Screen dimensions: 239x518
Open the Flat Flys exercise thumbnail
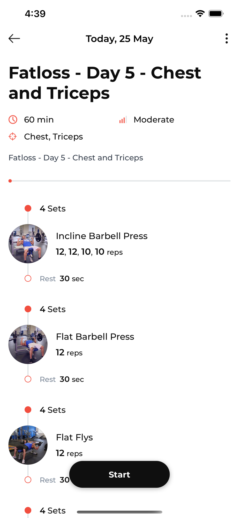coord(28,445)
